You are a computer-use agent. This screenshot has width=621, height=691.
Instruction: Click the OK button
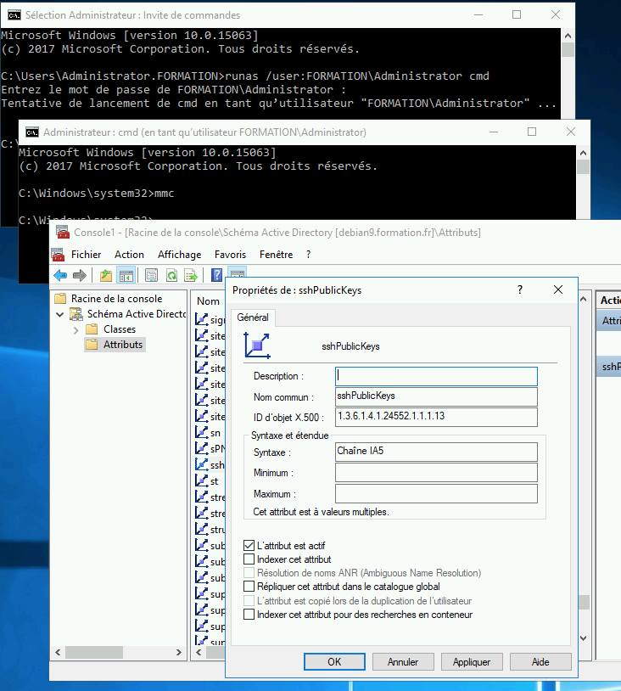click(334, 661)
